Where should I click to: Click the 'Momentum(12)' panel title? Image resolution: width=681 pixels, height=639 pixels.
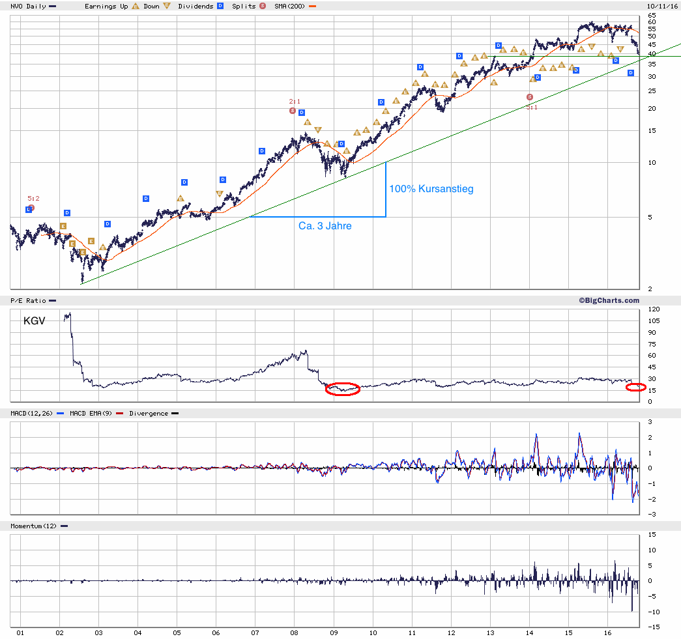[33, 526]
